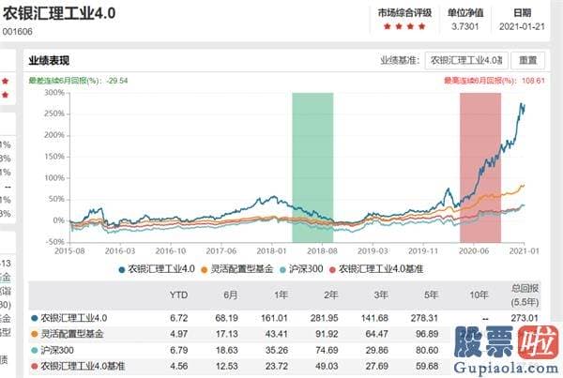Toggle 农银汇理工业4.0基准 series in chart legend
This screenshot has width=563, height=378.
376,269
